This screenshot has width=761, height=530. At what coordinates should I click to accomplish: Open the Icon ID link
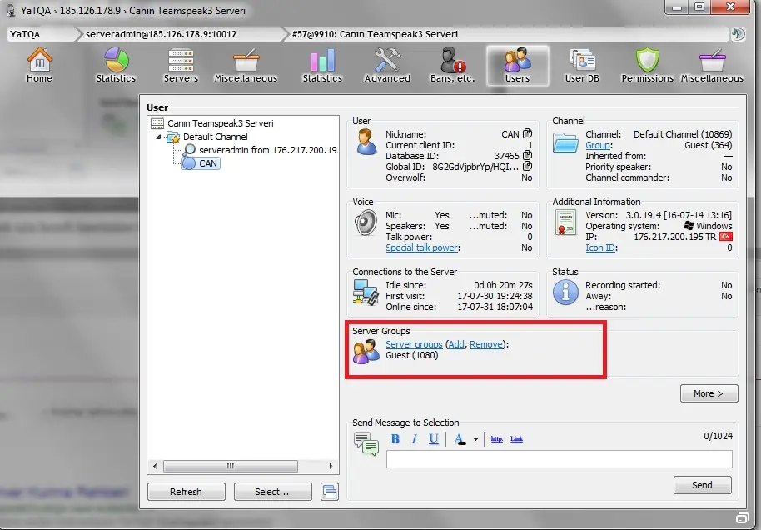[600, 247]
